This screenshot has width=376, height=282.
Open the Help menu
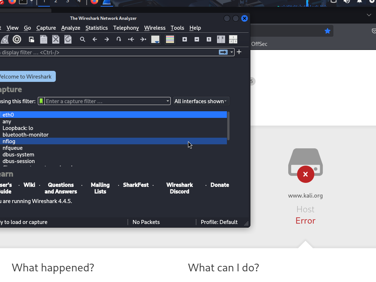(x=195, y=28)
